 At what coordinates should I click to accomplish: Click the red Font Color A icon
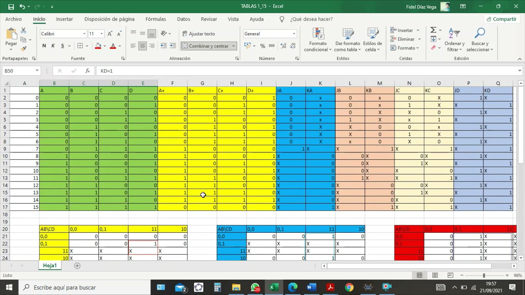113,46
